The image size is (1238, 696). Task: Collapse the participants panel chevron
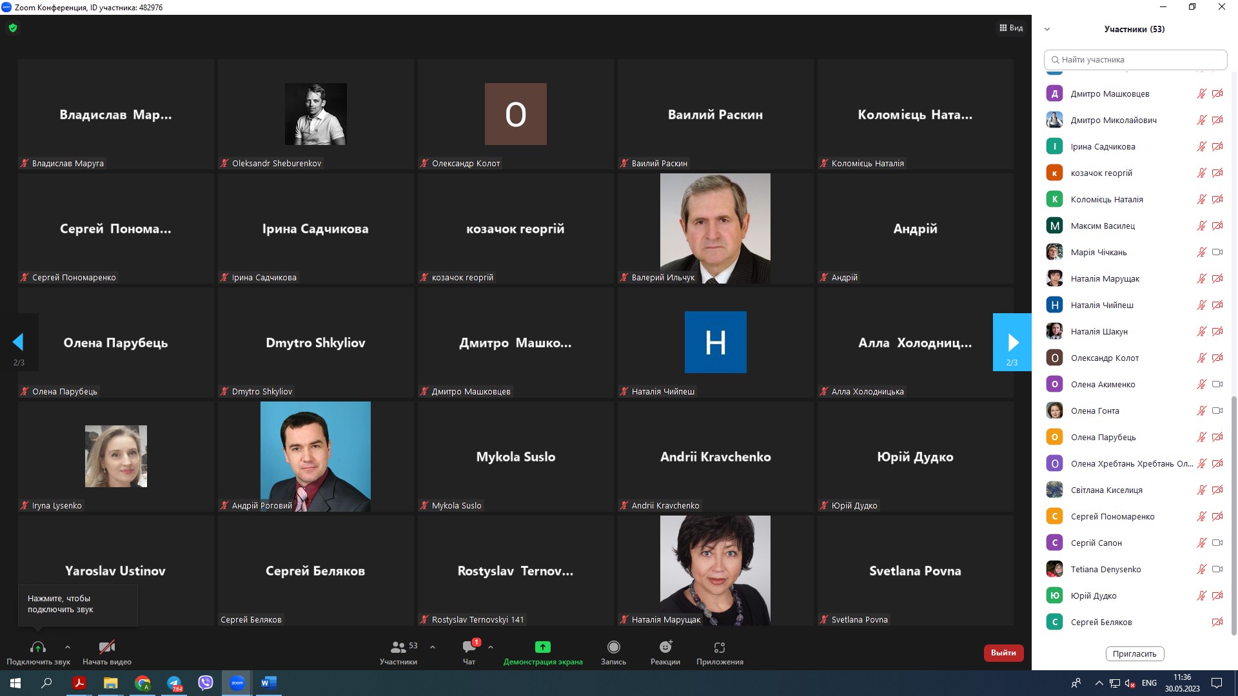tap(1047, 29)
